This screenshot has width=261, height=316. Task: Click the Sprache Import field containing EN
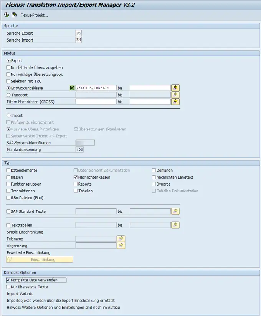click(x=79, y=40)
